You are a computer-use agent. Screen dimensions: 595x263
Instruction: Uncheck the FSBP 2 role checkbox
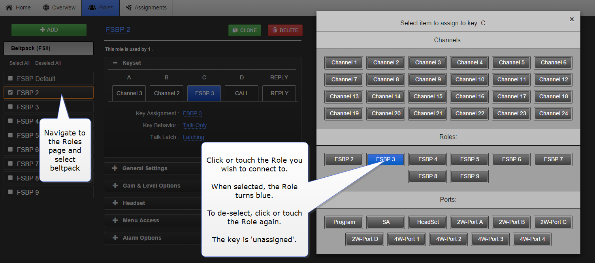click(10, 92)
